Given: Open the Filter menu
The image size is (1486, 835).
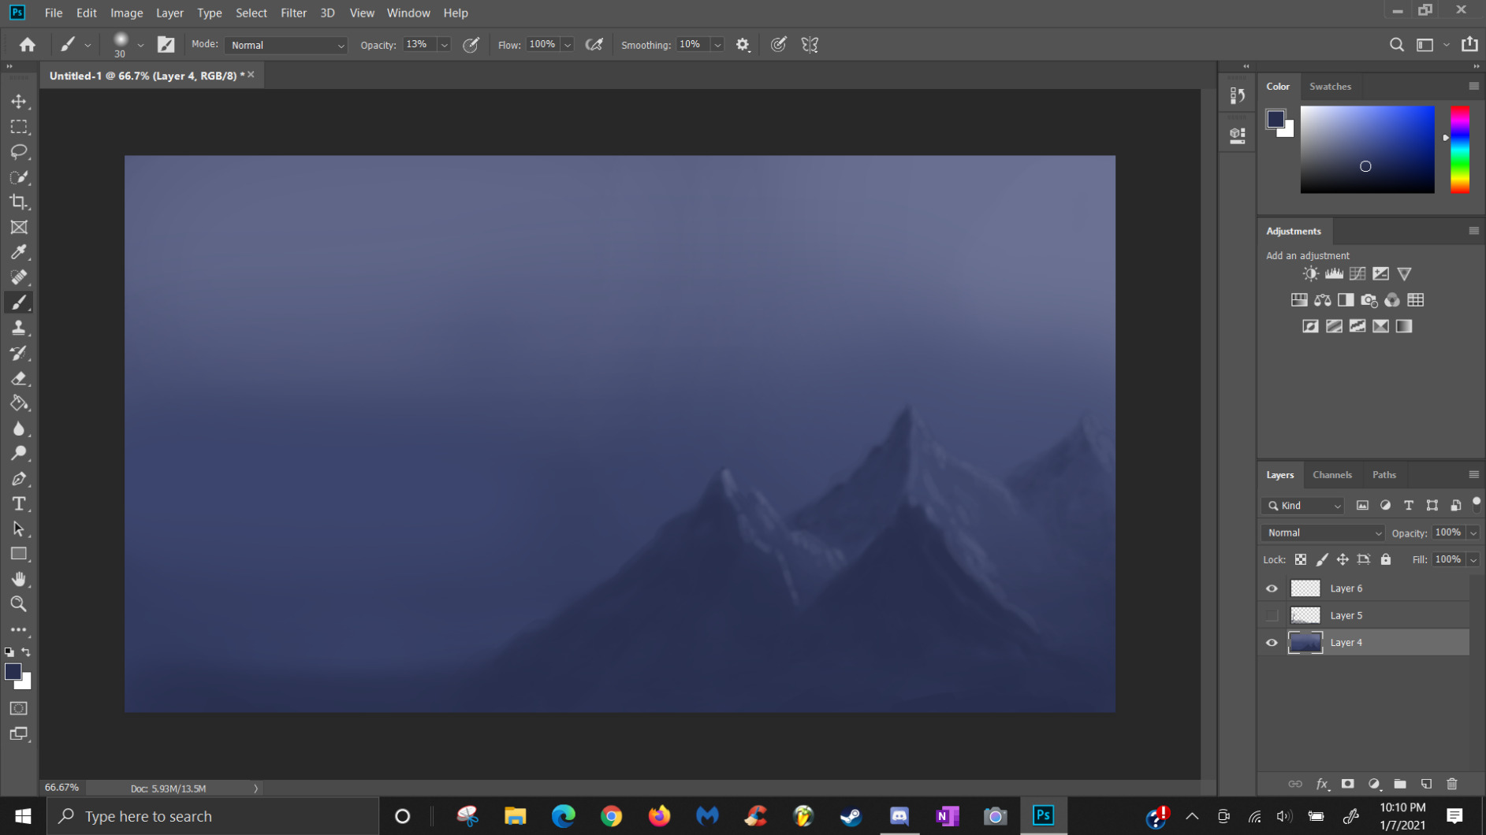Looking at the screenshot, I should [293, 13].
